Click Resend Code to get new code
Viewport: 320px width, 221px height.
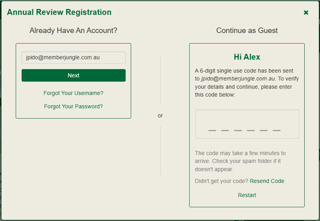(x=267, y=181)
